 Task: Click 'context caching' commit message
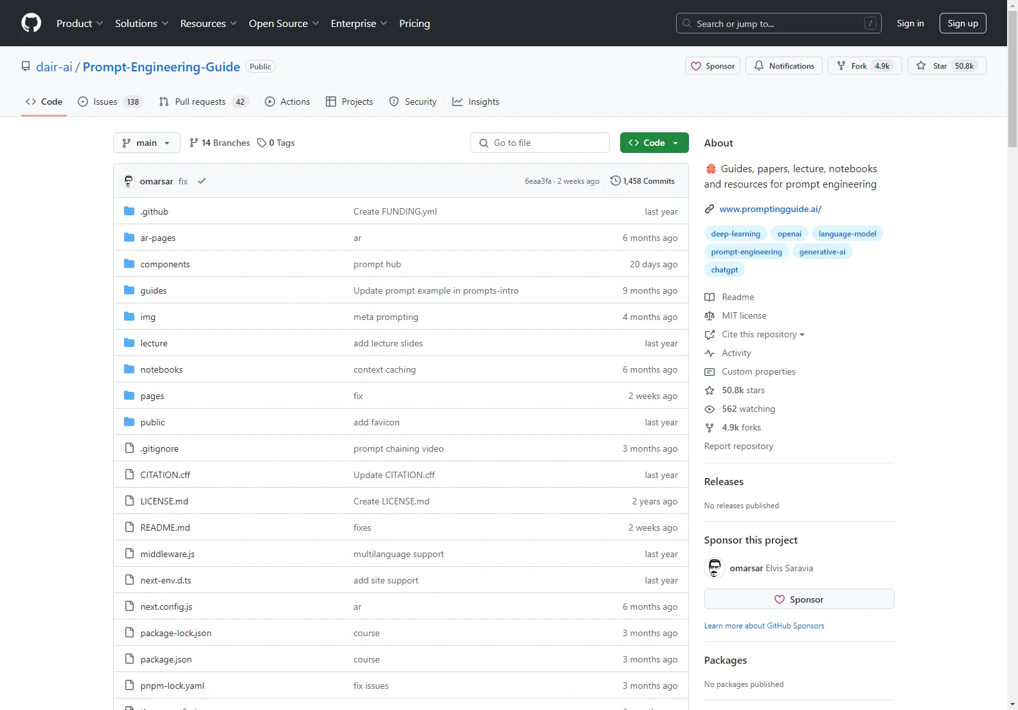[x=384, y=369]
